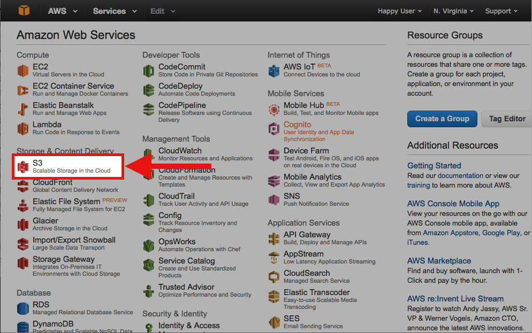This screenshot has width=532, height=333.
Task: Open the SES email service icon
Action: 274,322
